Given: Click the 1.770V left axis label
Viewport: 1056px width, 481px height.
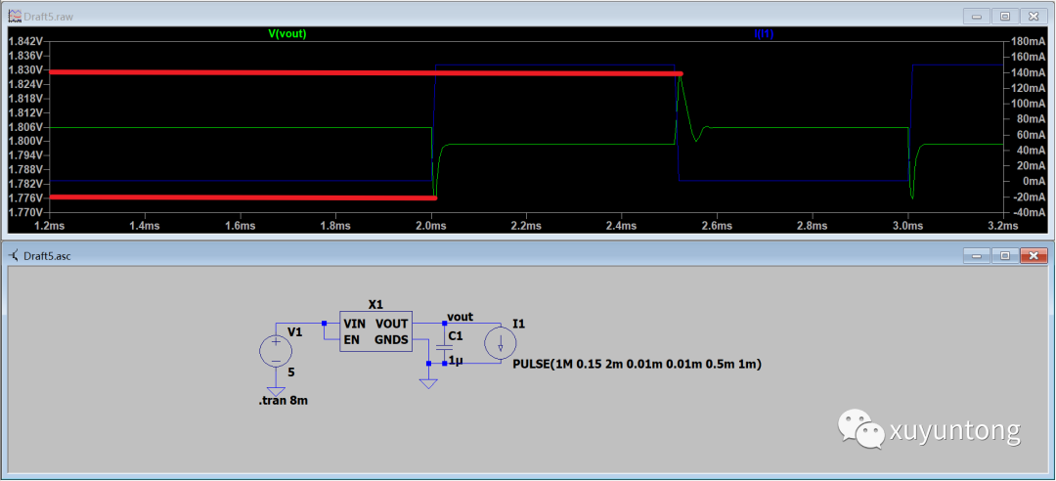Looking at the screenshot, I should (x=24, y=212).
